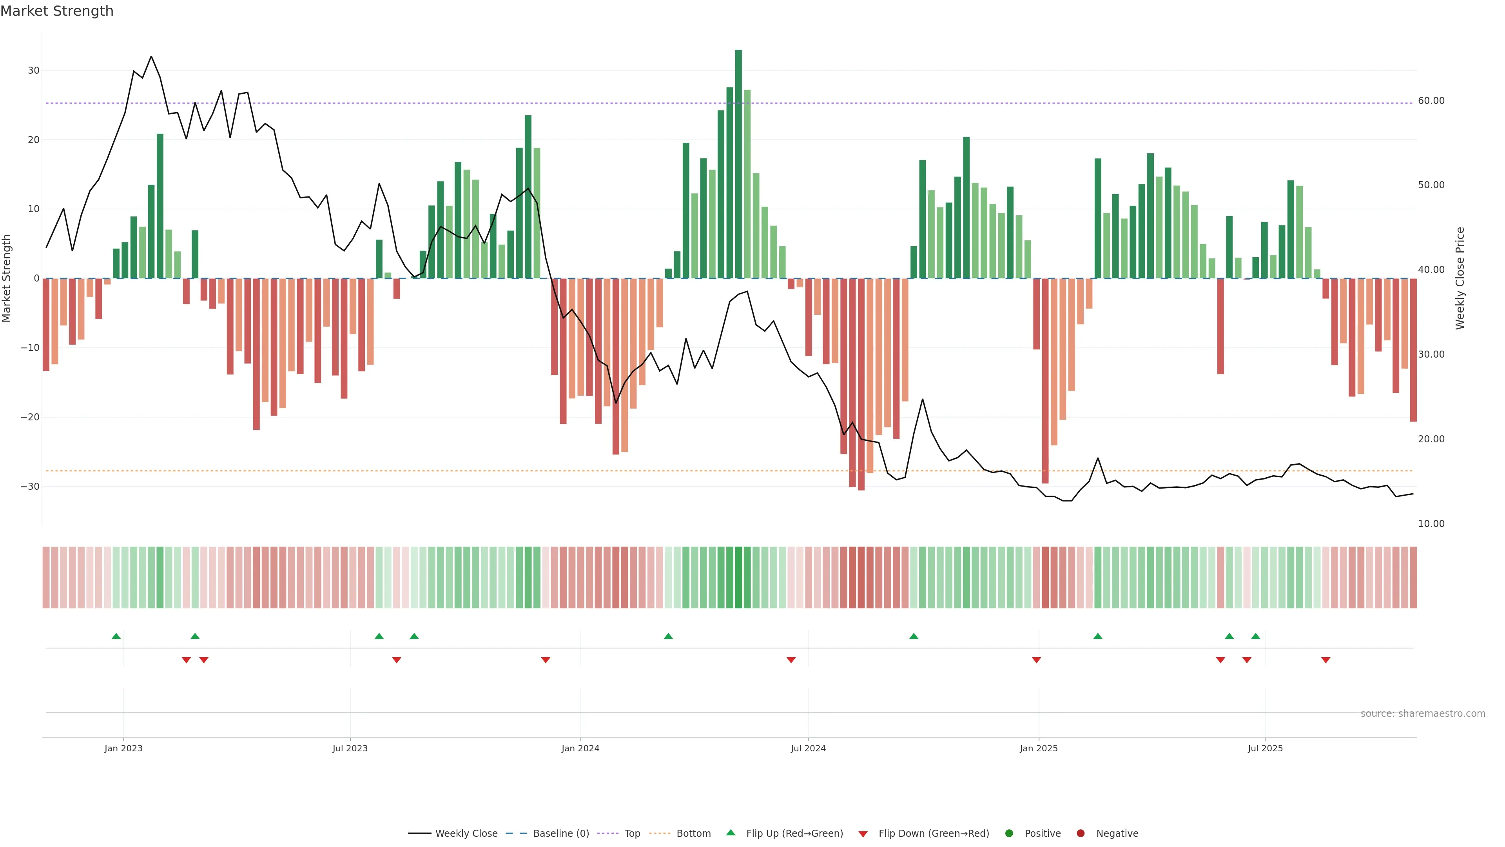This screenshot has height=847, width=1505.
Task: Click the Positive green circle legend icon
Action: (x=1009, y=834)
